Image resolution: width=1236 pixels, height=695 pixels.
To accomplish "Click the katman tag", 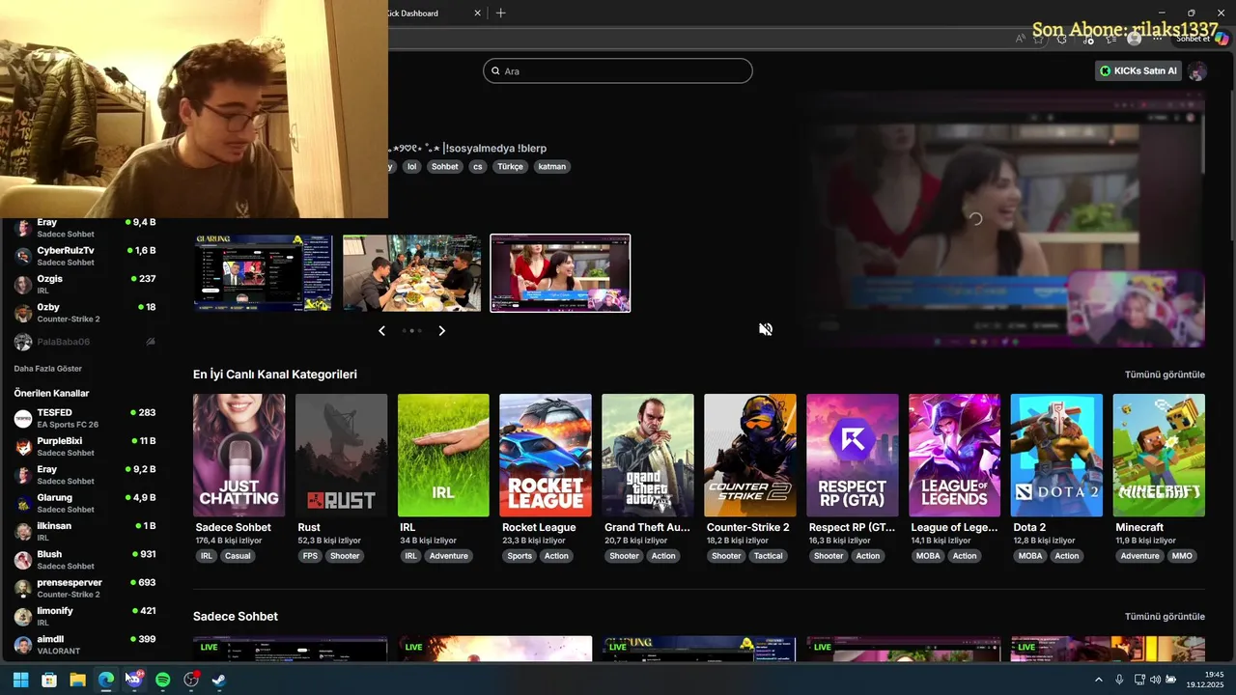I will click(551, 166).
